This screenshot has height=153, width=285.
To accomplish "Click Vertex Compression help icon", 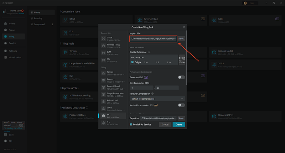I will [x=151, y=105].
